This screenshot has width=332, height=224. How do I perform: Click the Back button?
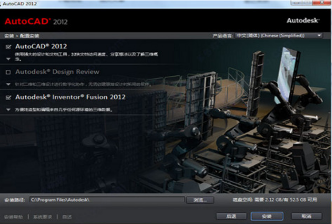pos(231,216)
